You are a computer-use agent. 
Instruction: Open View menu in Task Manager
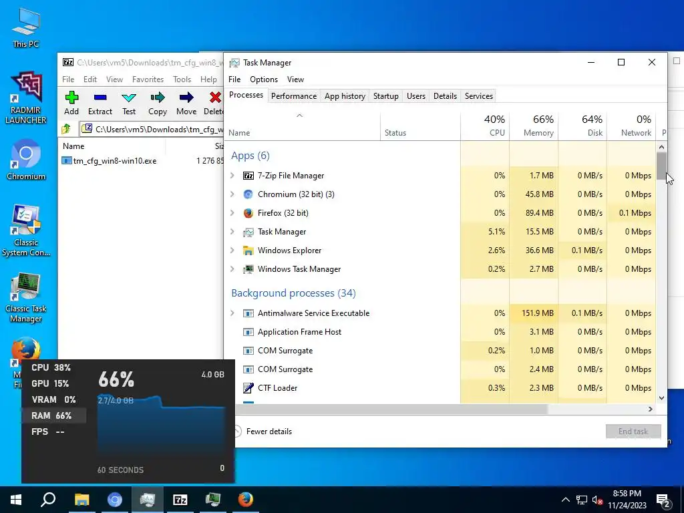[295, 79]
